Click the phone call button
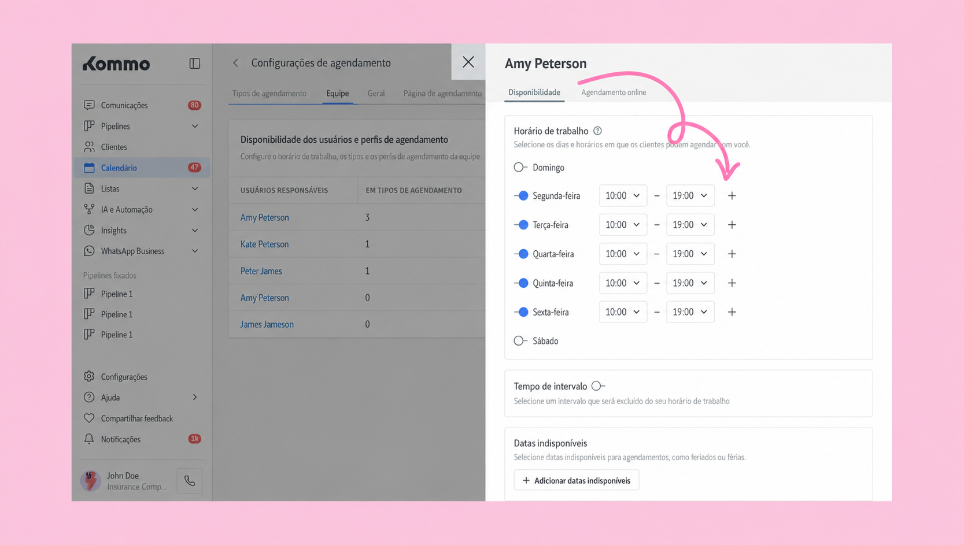The image size is (964, 545). pos(190,481)
